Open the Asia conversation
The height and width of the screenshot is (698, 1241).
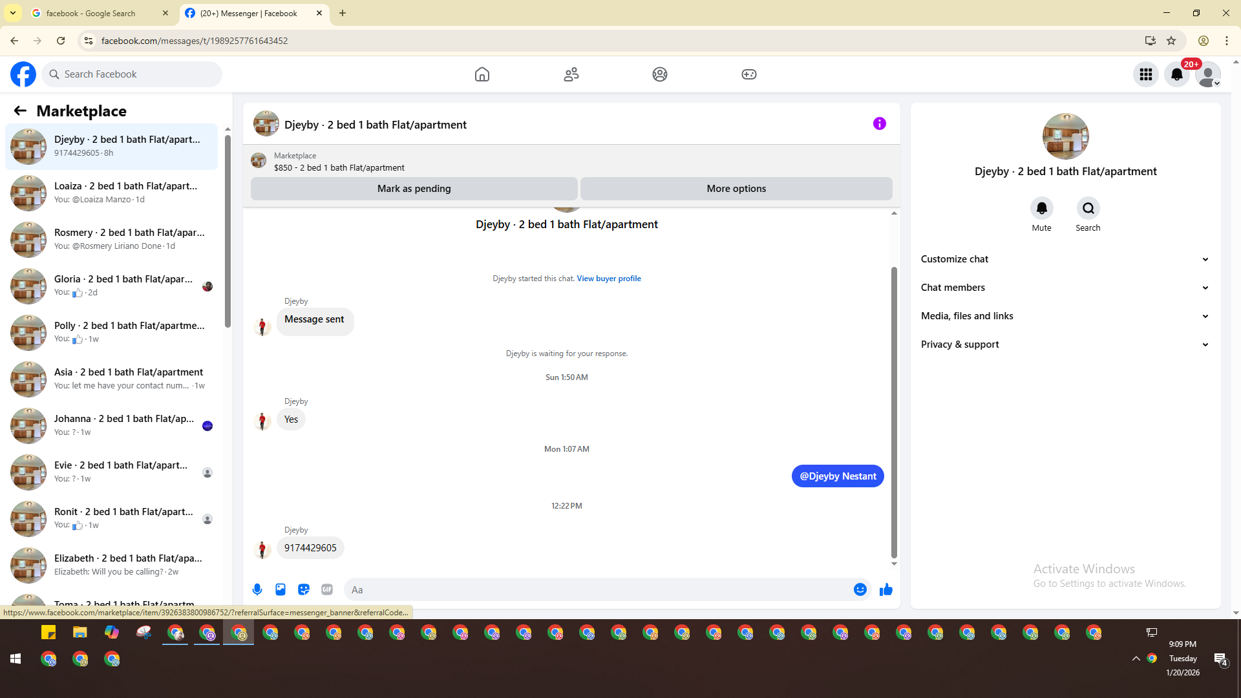pos(111,379)
